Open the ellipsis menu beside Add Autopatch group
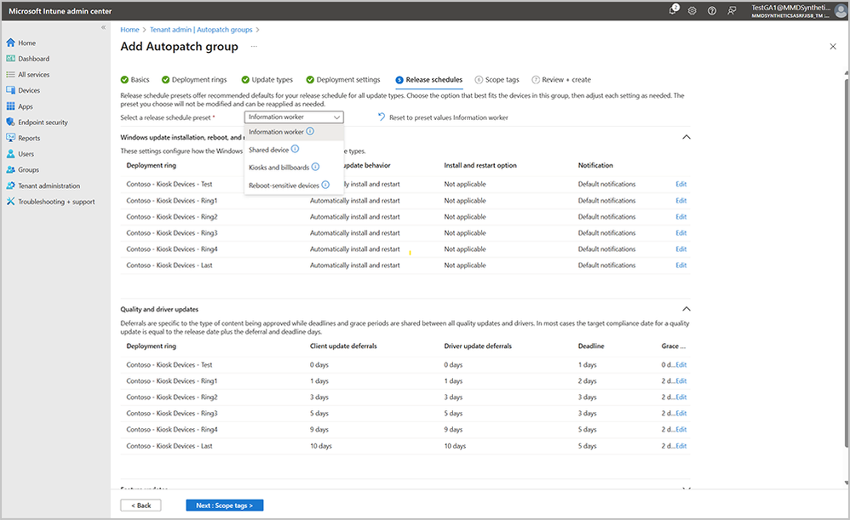 coord(254,47)
